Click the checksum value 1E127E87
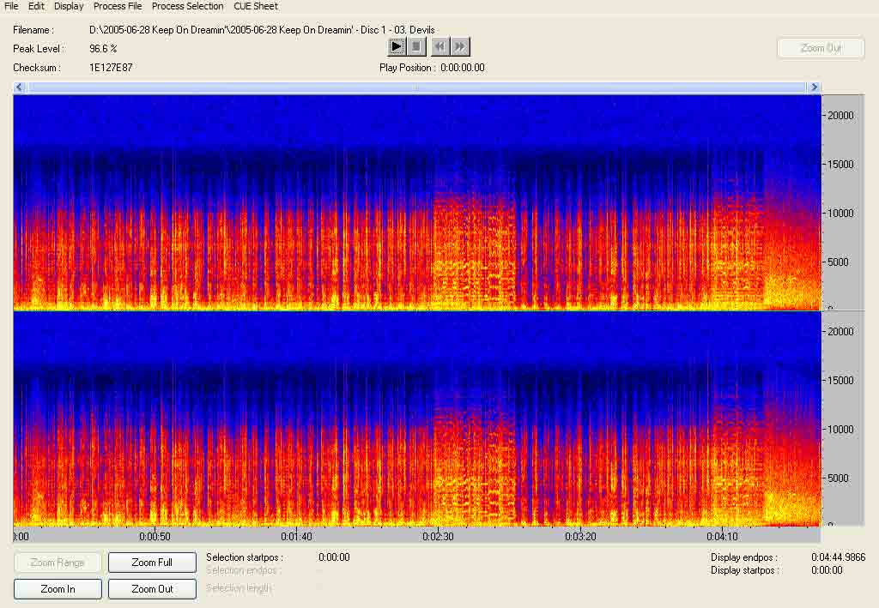Image resolution: width=879 pixels, height=608 pixels. (111, 68)
